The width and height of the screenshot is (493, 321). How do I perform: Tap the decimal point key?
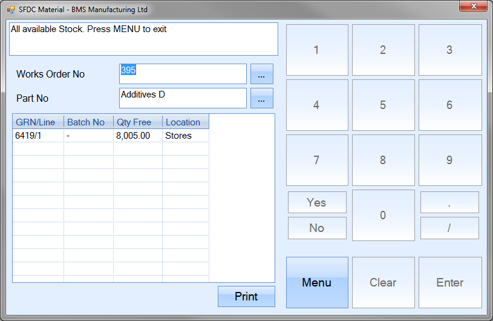coord(449,202)
